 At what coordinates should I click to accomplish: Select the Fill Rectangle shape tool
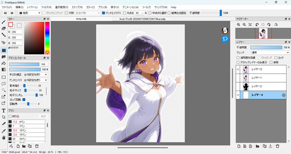pos(3,50)
